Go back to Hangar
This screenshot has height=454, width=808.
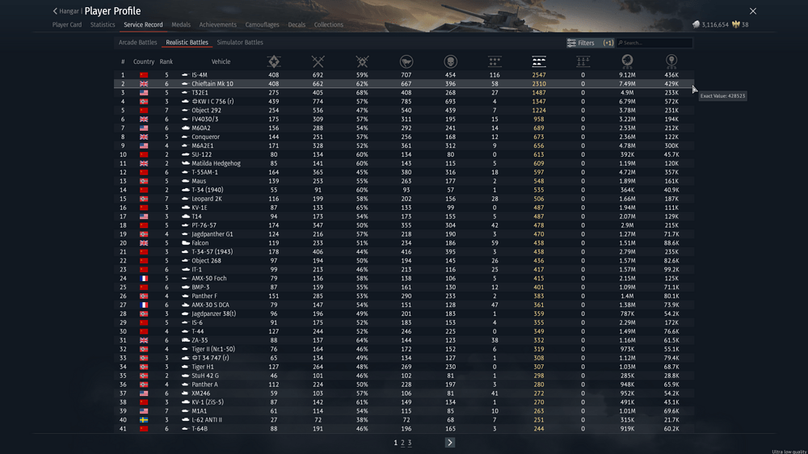pos(67,11)
